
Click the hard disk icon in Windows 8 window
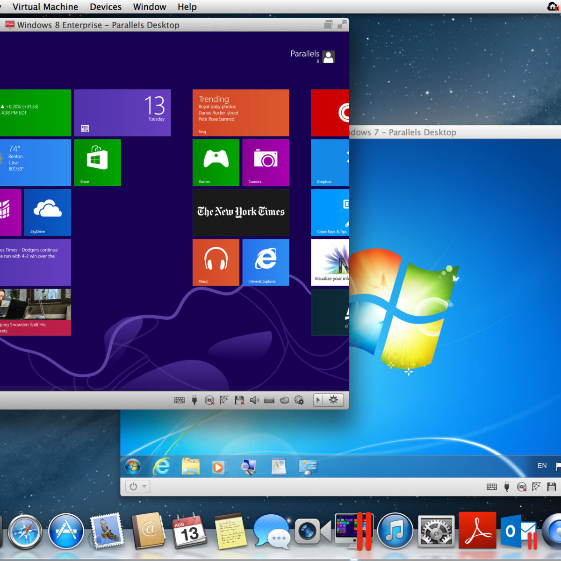(x=269, y=400)
